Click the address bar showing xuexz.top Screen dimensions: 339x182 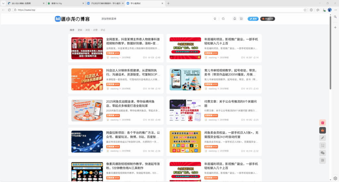pos(160,10)
